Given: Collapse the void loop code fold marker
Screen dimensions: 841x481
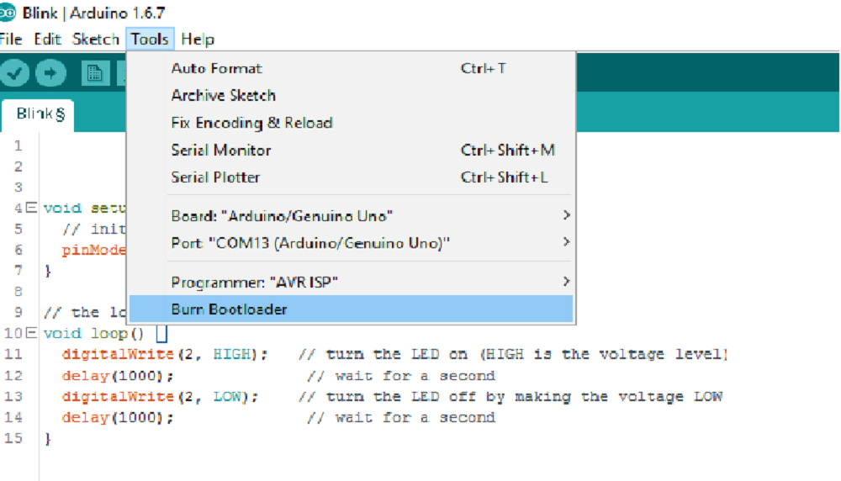Looking at the screenshot, I should (32, 332).
